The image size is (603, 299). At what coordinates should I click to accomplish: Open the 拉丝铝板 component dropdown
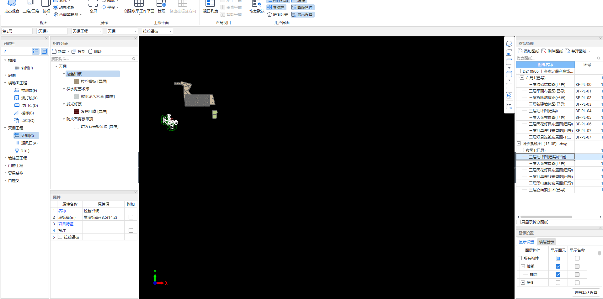pyautogui.click(x=157, y=31)
